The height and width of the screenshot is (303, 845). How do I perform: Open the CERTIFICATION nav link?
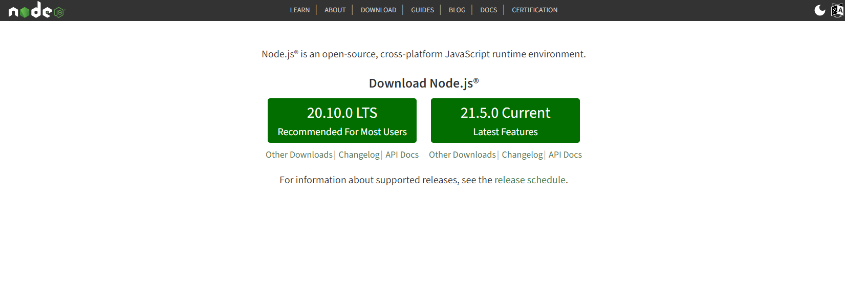click(535, 10)
